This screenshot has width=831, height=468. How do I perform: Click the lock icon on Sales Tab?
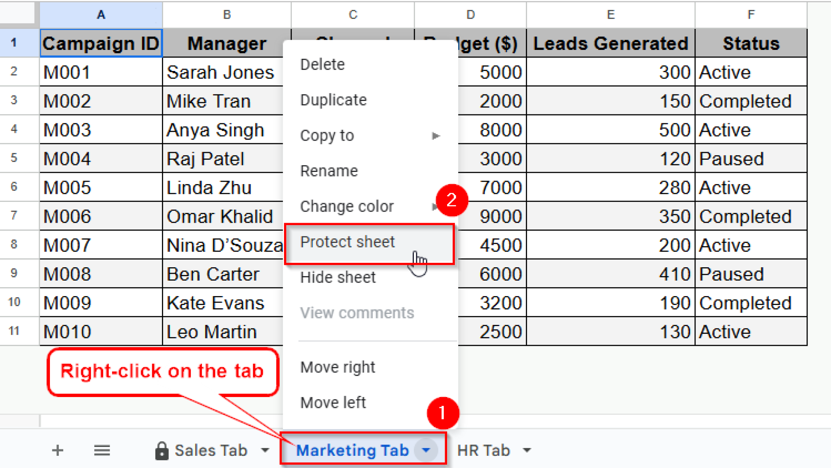coord(161,451)
